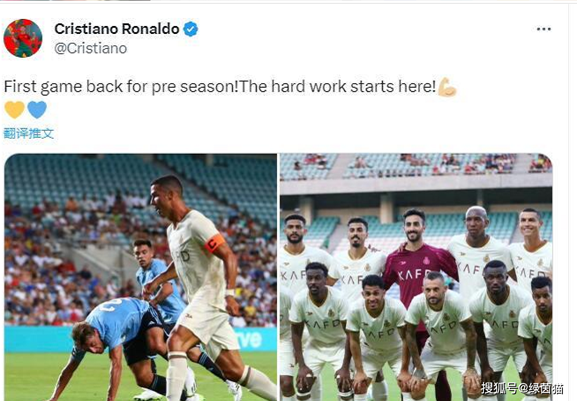577x401 pixels.
Task: Select the tweet text about pre season
Action: click(x=220, y=87)
